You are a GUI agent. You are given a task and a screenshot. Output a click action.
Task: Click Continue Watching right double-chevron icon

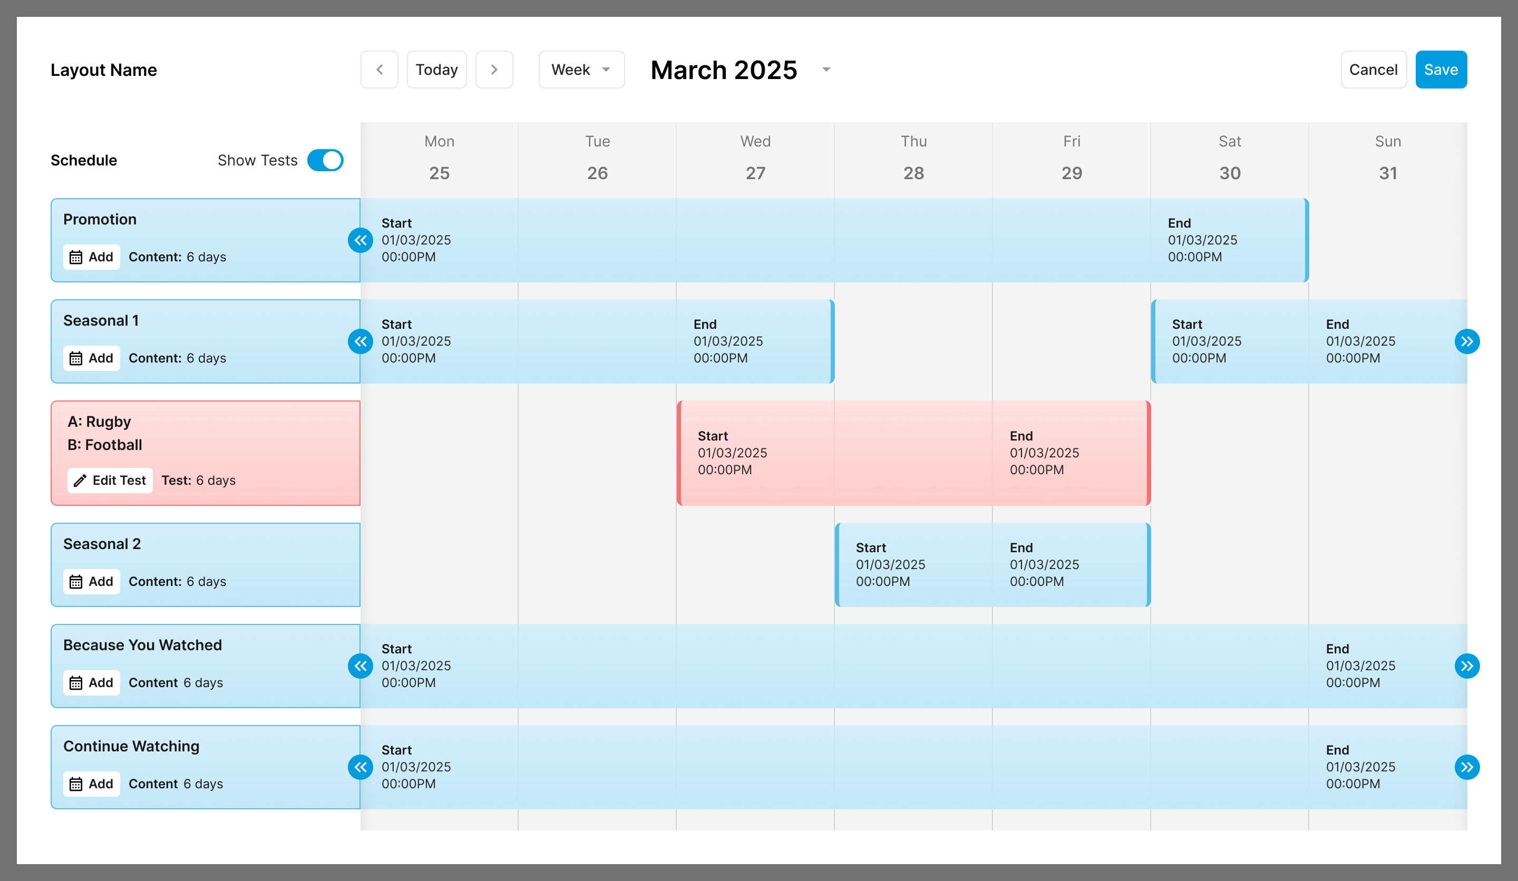(1467, 767)
